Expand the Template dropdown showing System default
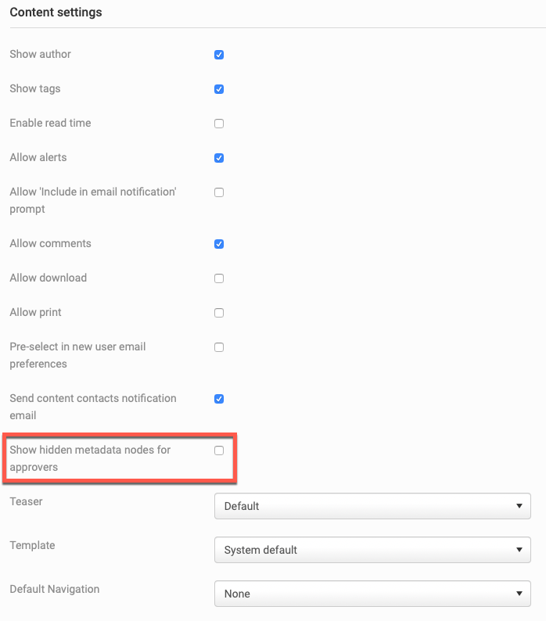The width and height of the screenshot is (546, 621). [372, 550]
